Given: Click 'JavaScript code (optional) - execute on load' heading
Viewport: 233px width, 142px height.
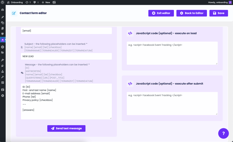Looking at the screenshot, I should 166,33.
